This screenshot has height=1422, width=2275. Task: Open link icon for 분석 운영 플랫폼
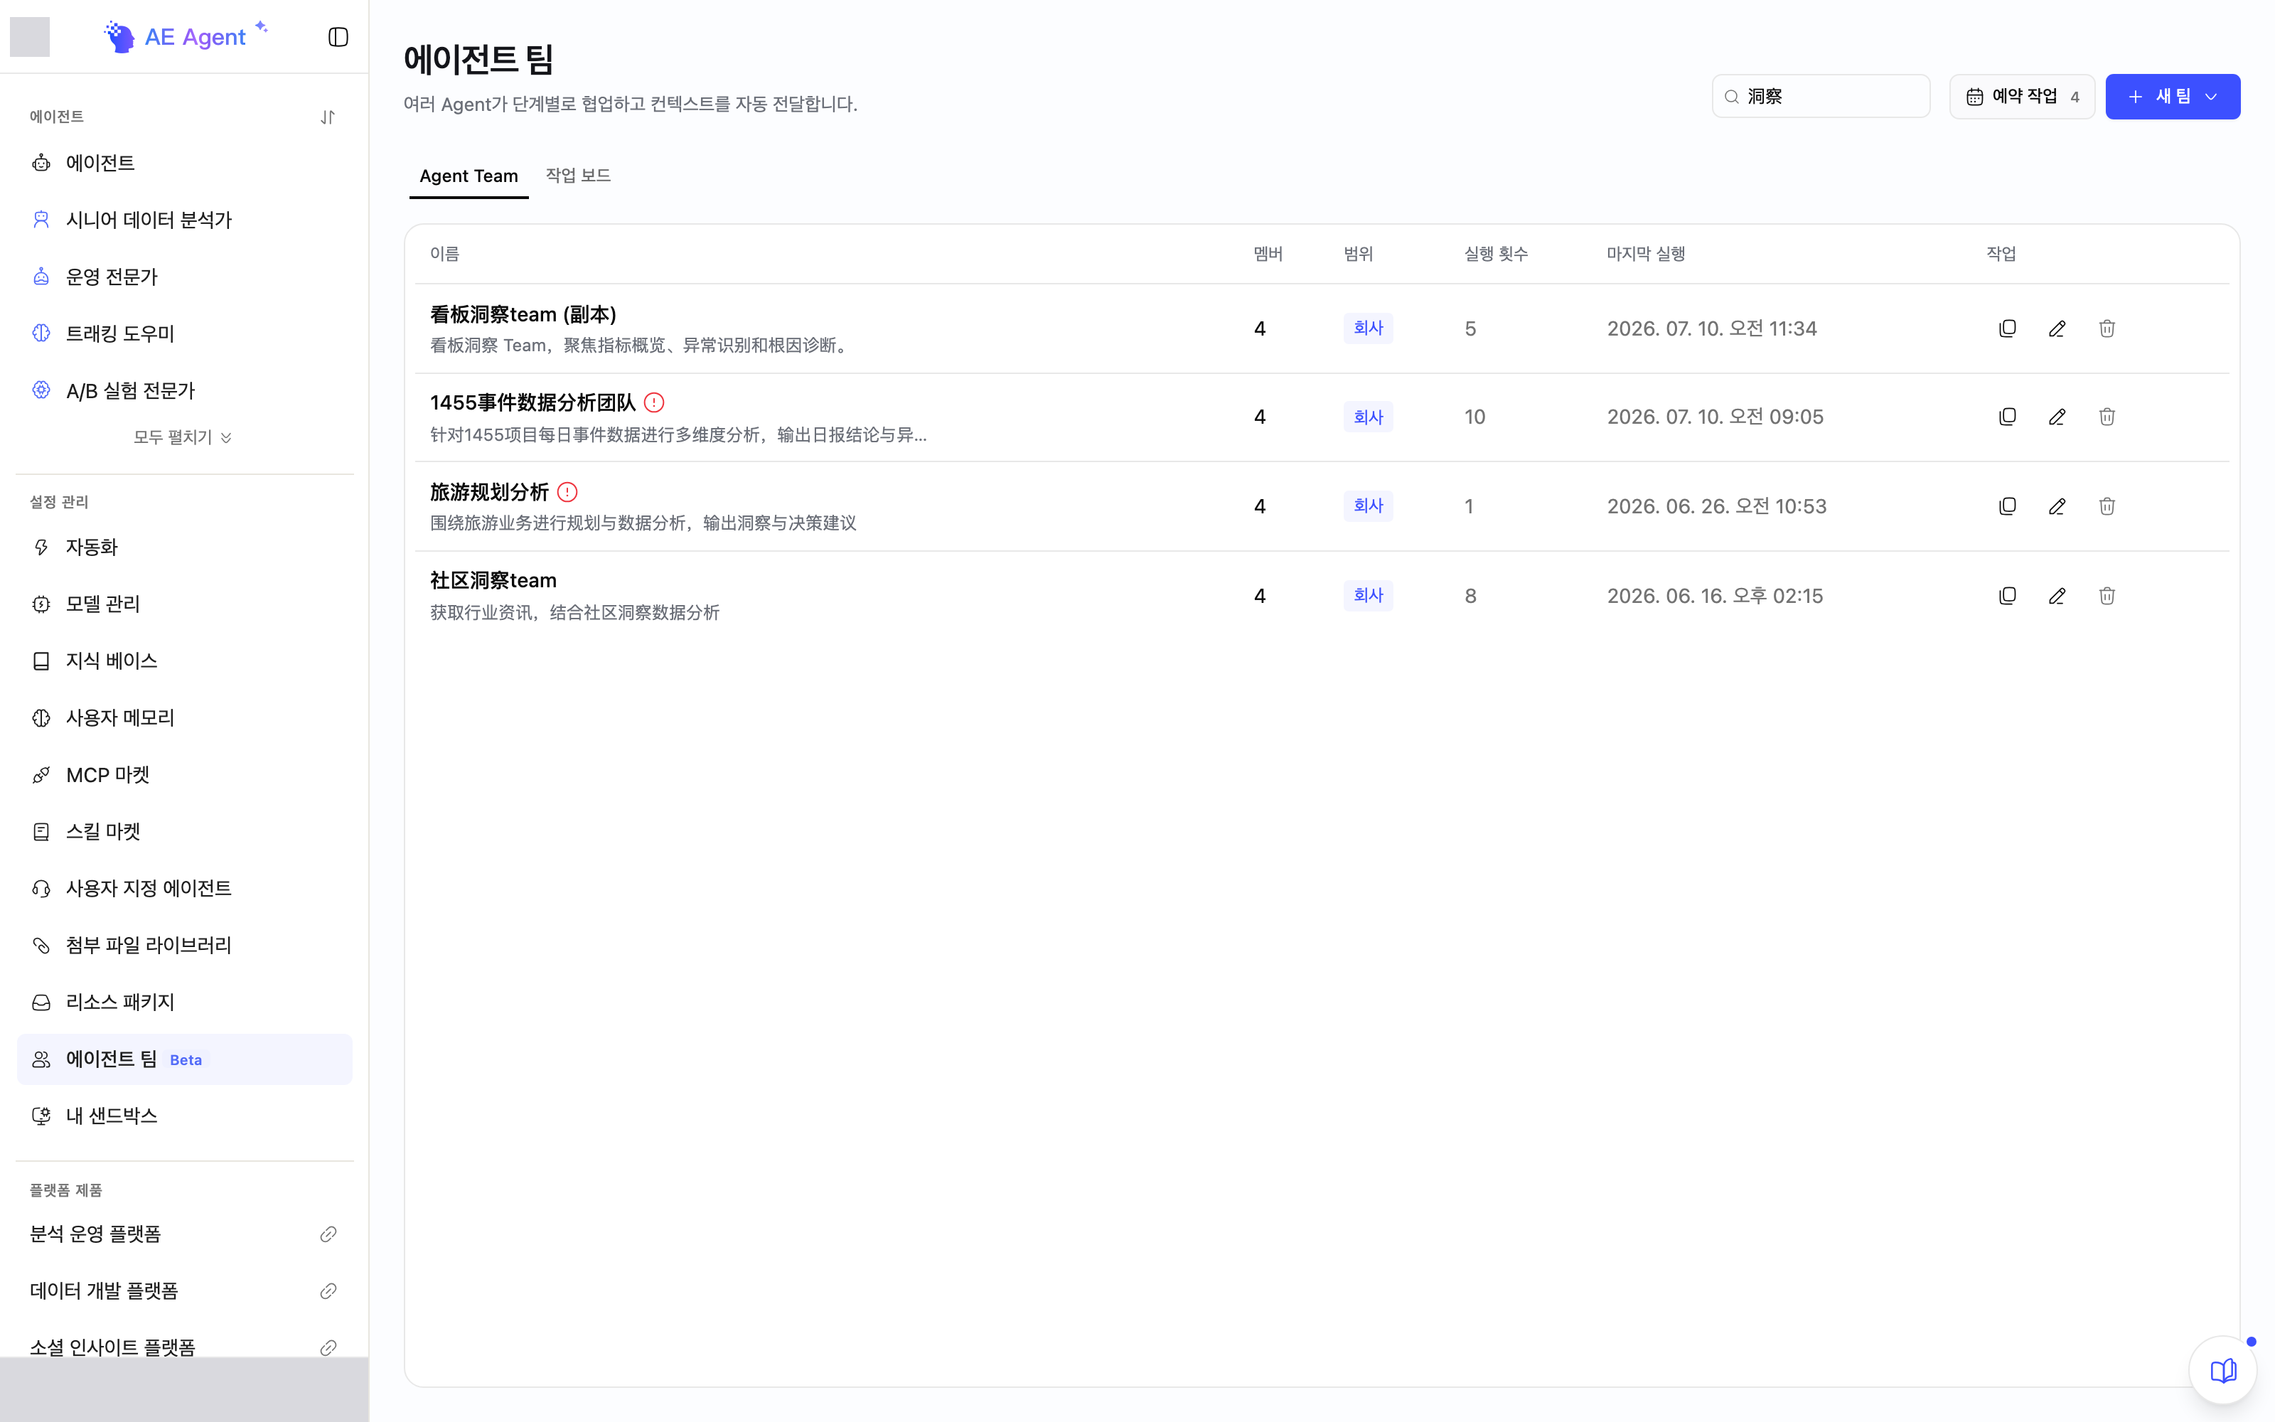click(x=328, y=1234)
